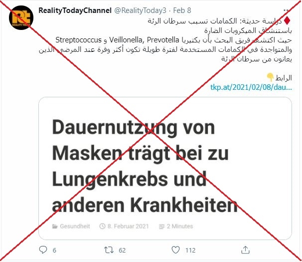The width and height of the screenshot is (302, 262).
Task: Click the 8. Februar 2021 date label
Action: click(128, 226)
